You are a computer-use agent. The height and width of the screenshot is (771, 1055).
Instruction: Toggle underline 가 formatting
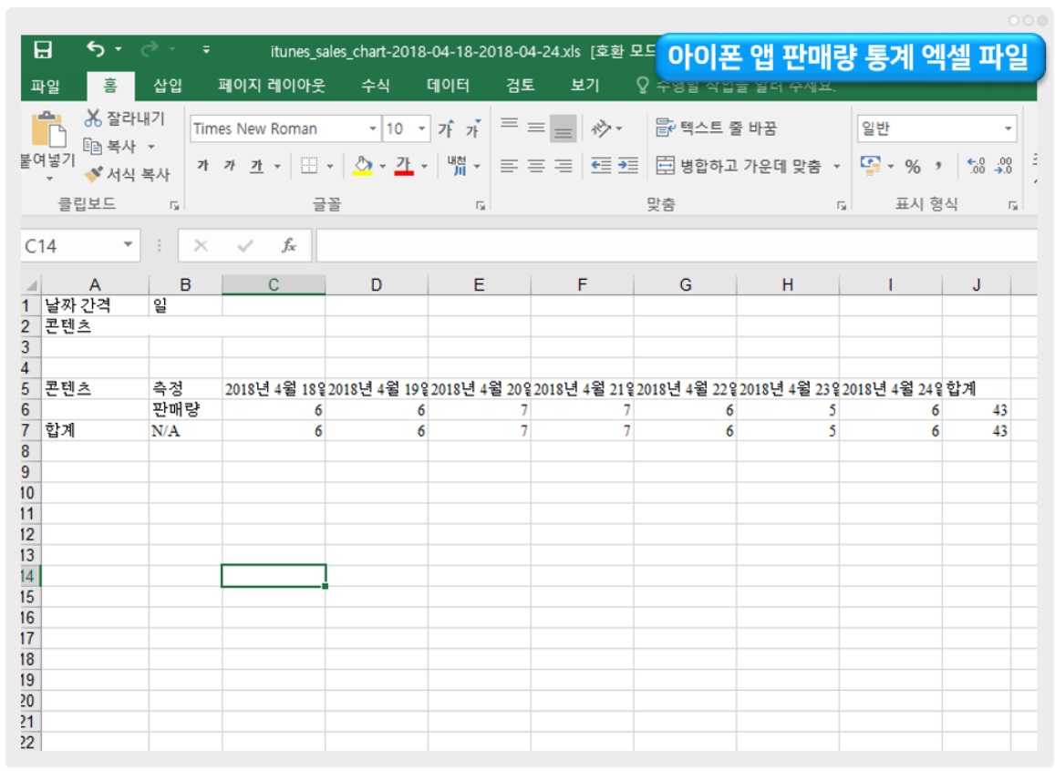click(256, 165)
